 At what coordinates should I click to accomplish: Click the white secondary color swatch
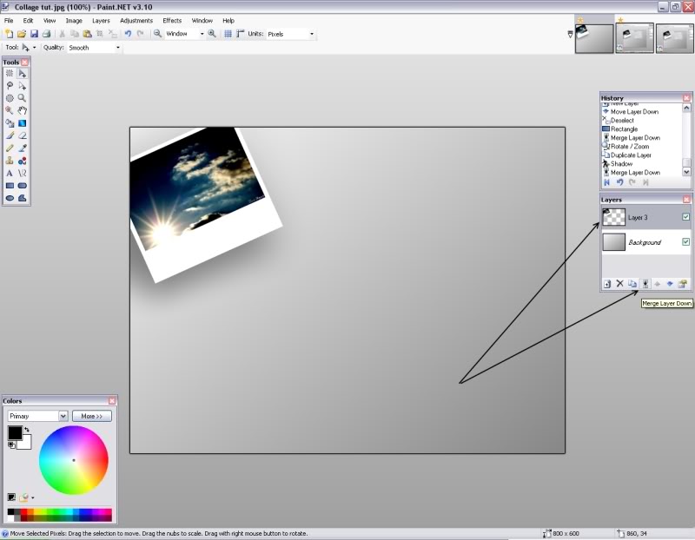pyautogui.click(x=26, y=443)
